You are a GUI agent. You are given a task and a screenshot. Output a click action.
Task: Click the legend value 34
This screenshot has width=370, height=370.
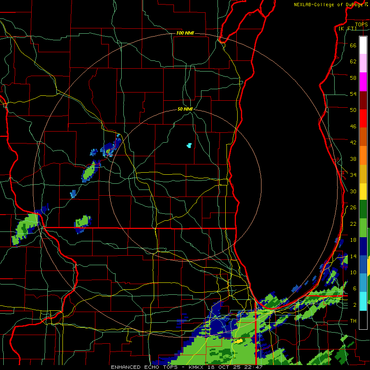pyautogui.click(x=353, y=175)
